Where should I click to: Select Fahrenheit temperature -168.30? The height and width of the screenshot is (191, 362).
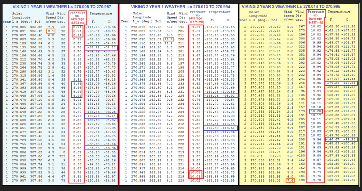click(x=332, y=27)
